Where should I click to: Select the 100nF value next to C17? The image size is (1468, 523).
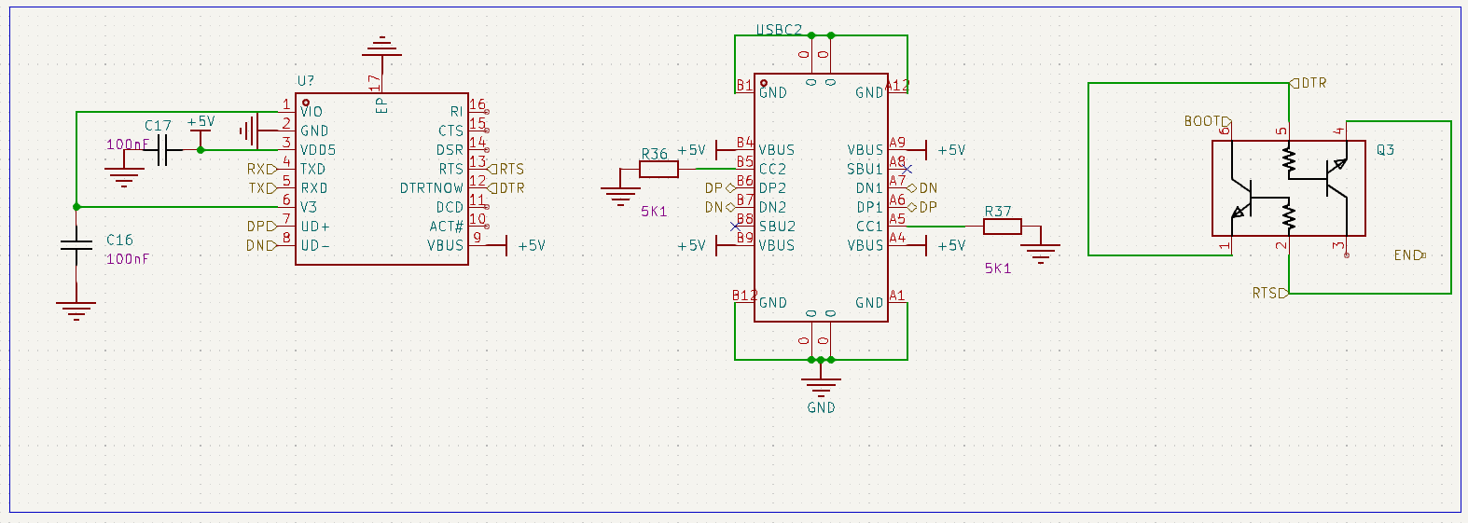tap(128, 145)
